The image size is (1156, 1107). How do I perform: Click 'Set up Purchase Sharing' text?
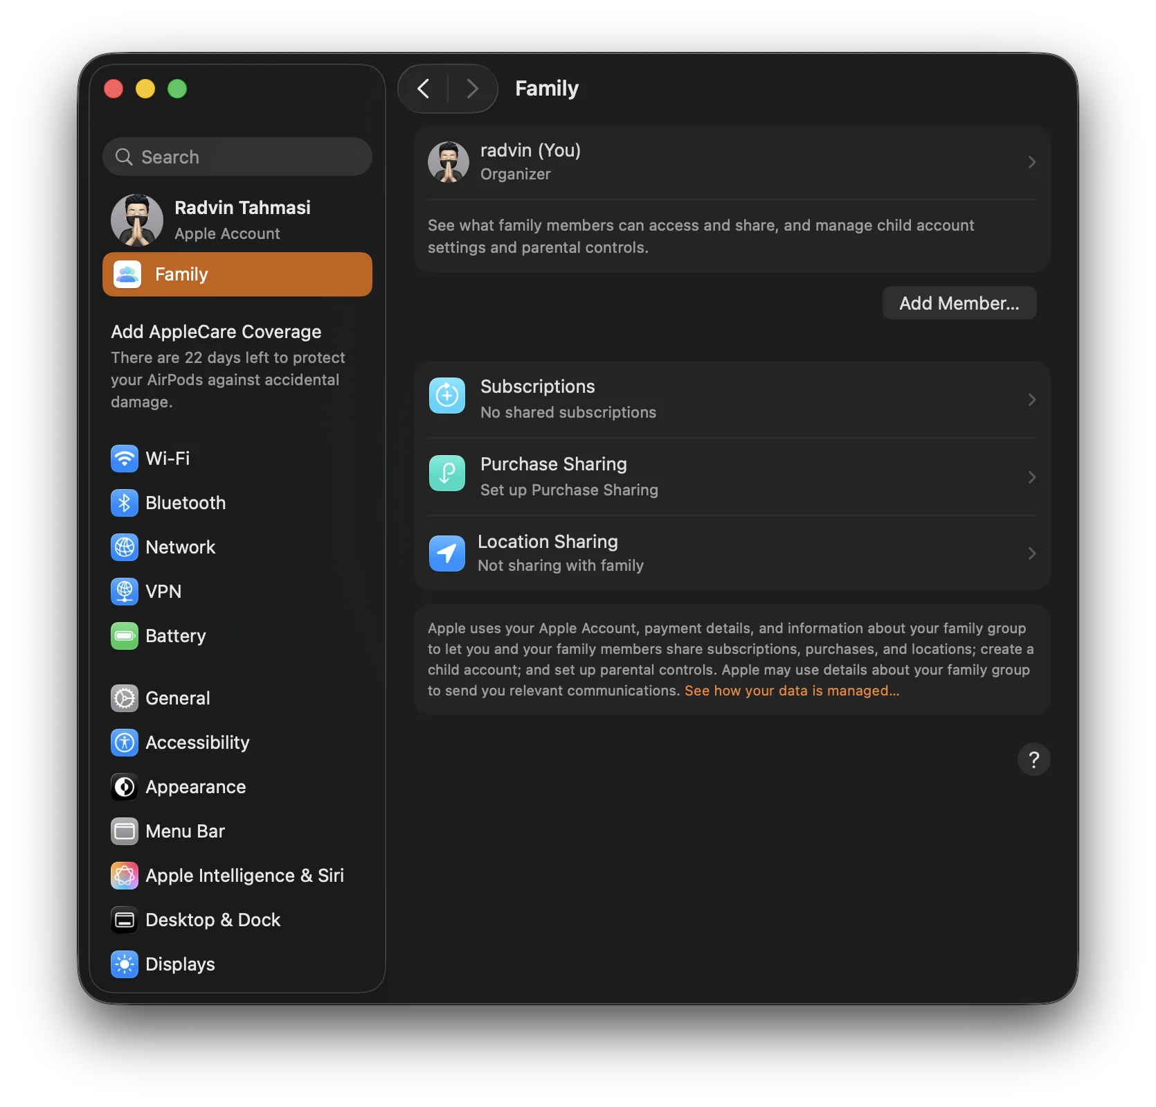pos(569,490)
